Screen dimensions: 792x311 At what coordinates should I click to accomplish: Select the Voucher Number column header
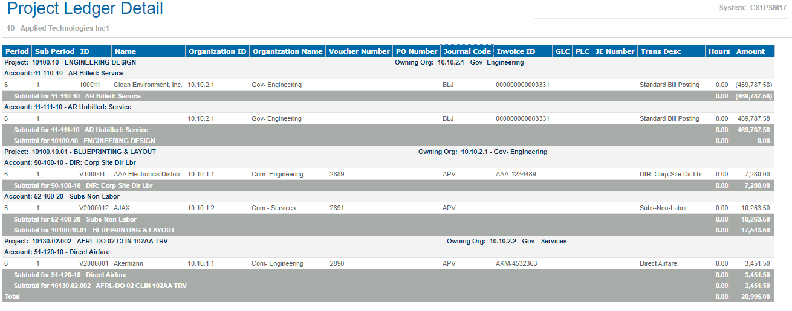(x=359, y=51)
